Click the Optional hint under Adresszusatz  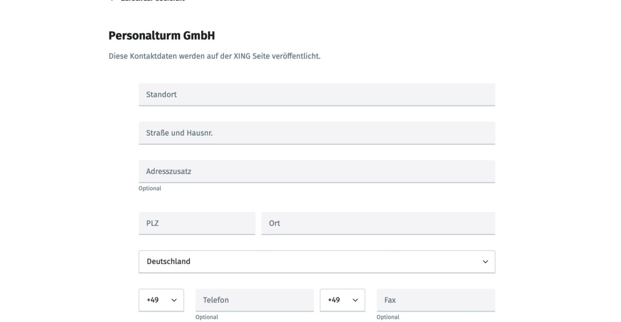tap(150, 189)
